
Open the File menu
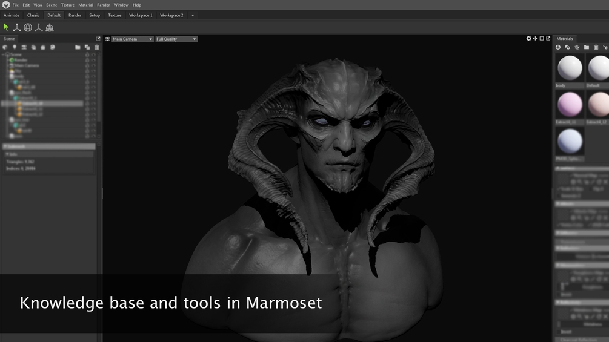coord(16,5)
